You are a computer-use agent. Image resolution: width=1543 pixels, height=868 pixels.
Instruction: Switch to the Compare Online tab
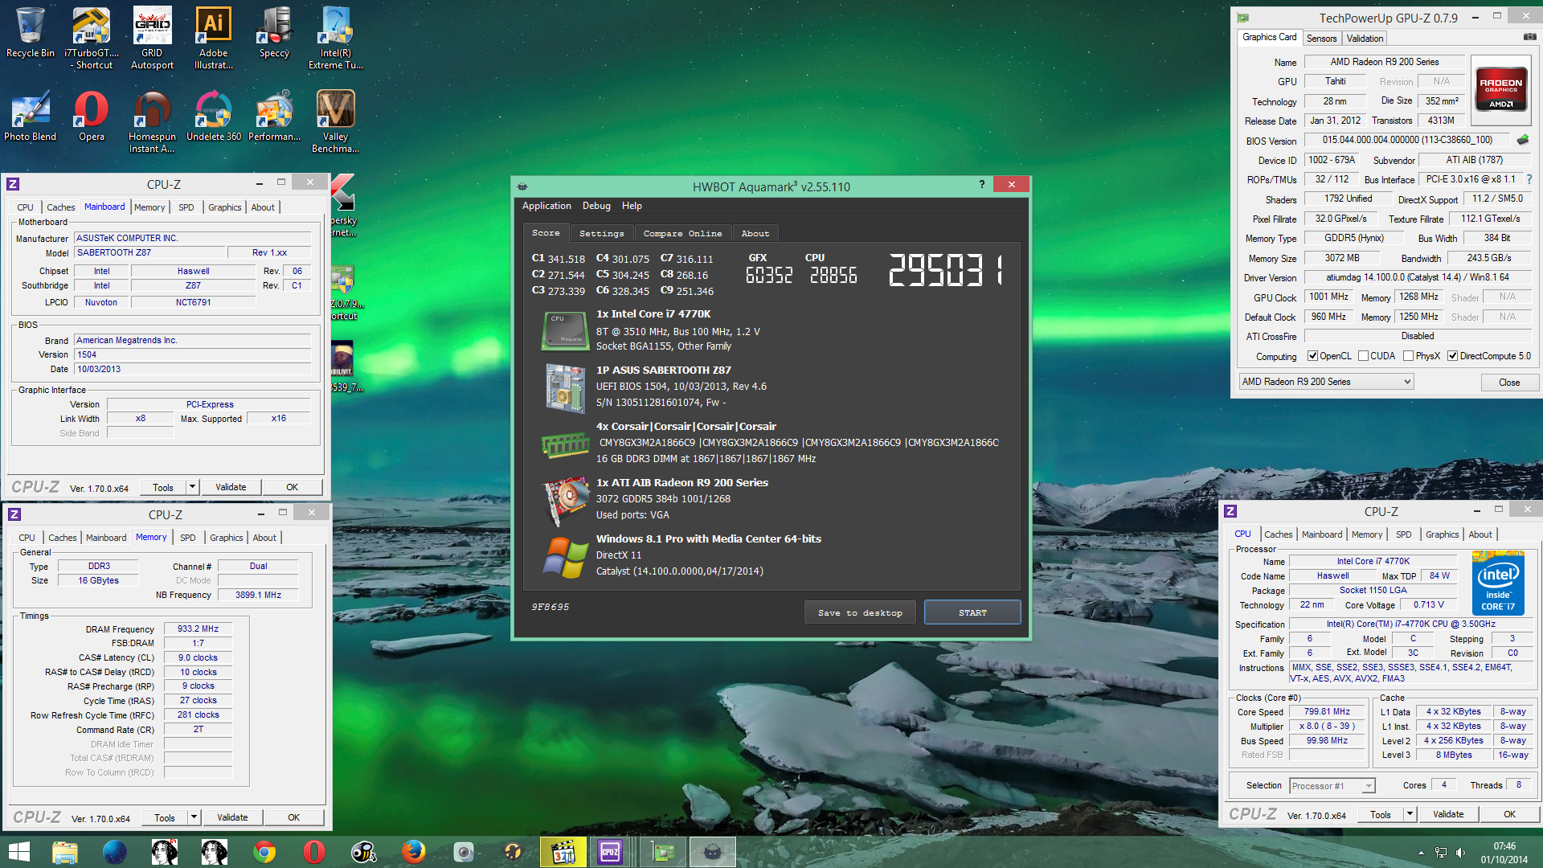click(x=682, y=233)
